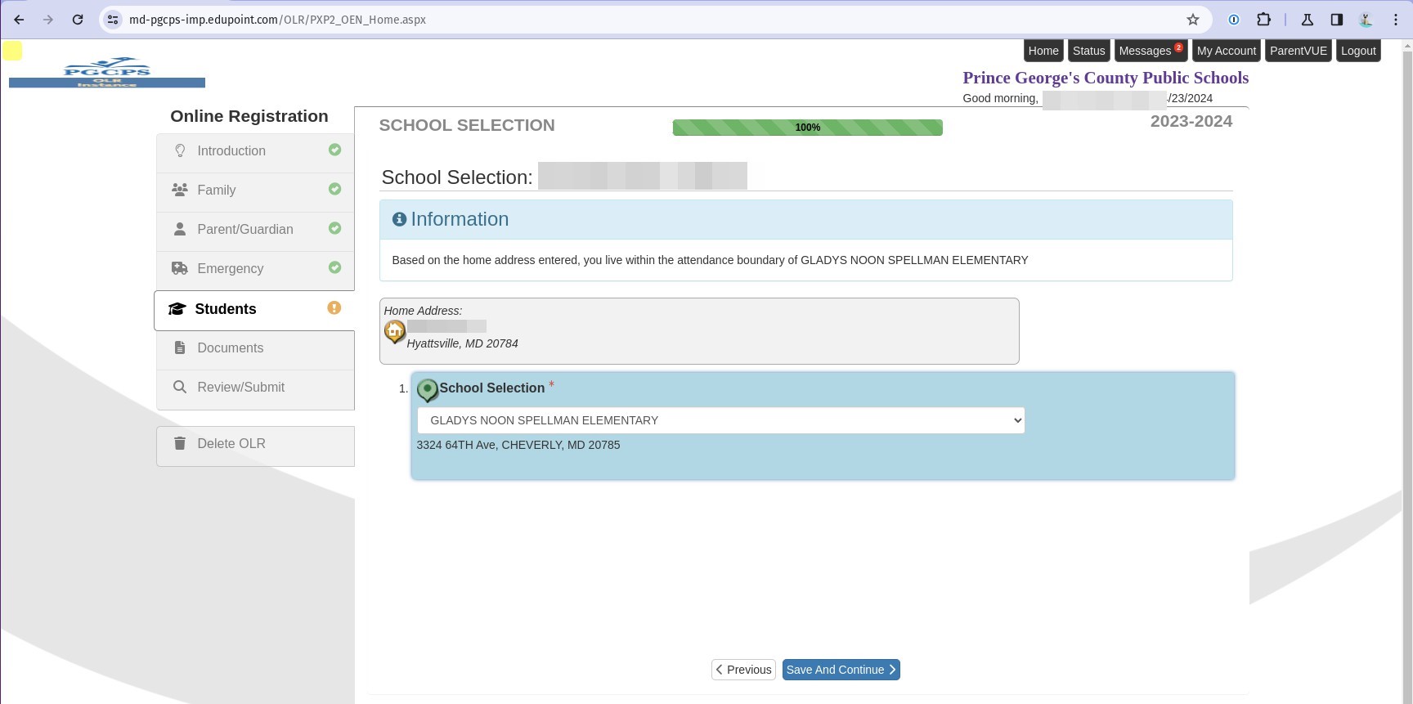Open the browser extensions puzzle icon
The width and height of the screenshot is (1413, 704).
[1263, 20]
